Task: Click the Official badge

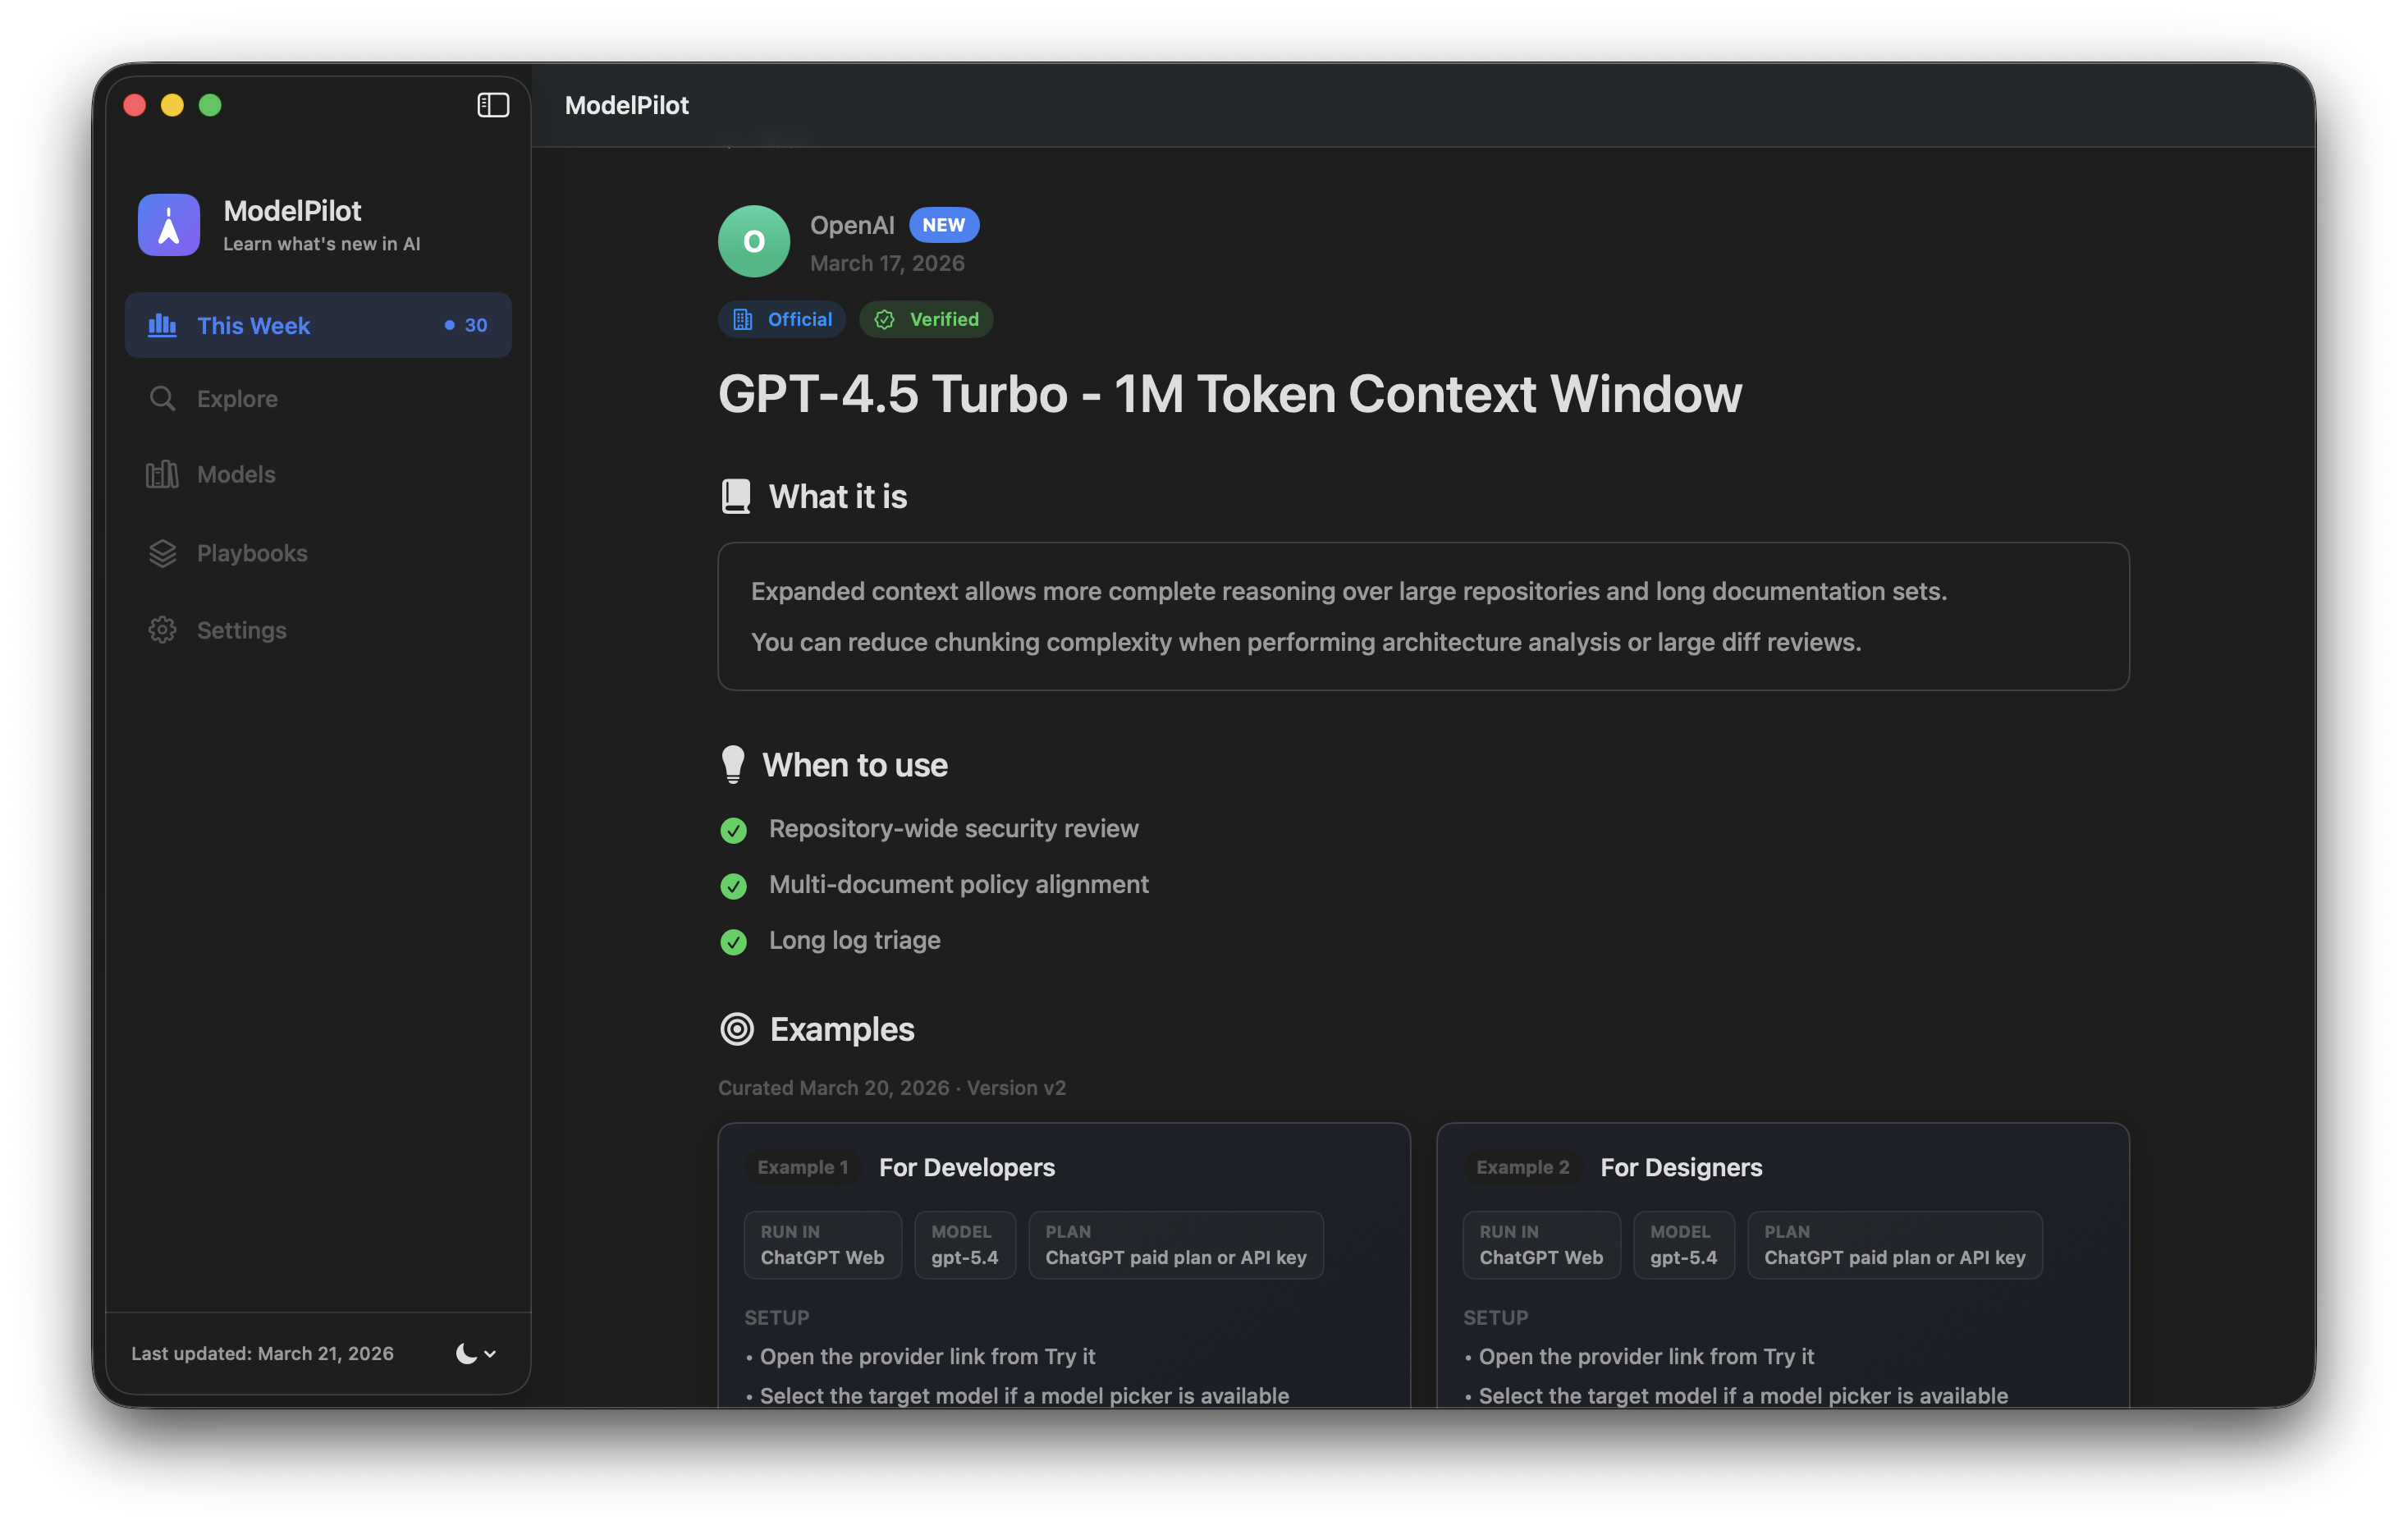Action: 782,318
